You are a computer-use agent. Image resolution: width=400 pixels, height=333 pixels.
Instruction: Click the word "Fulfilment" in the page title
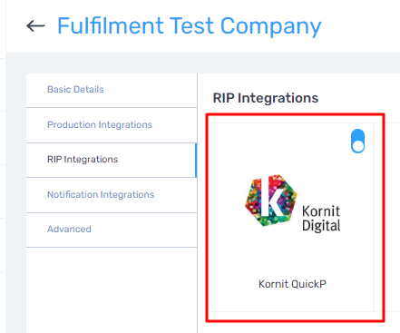(111, 25)
